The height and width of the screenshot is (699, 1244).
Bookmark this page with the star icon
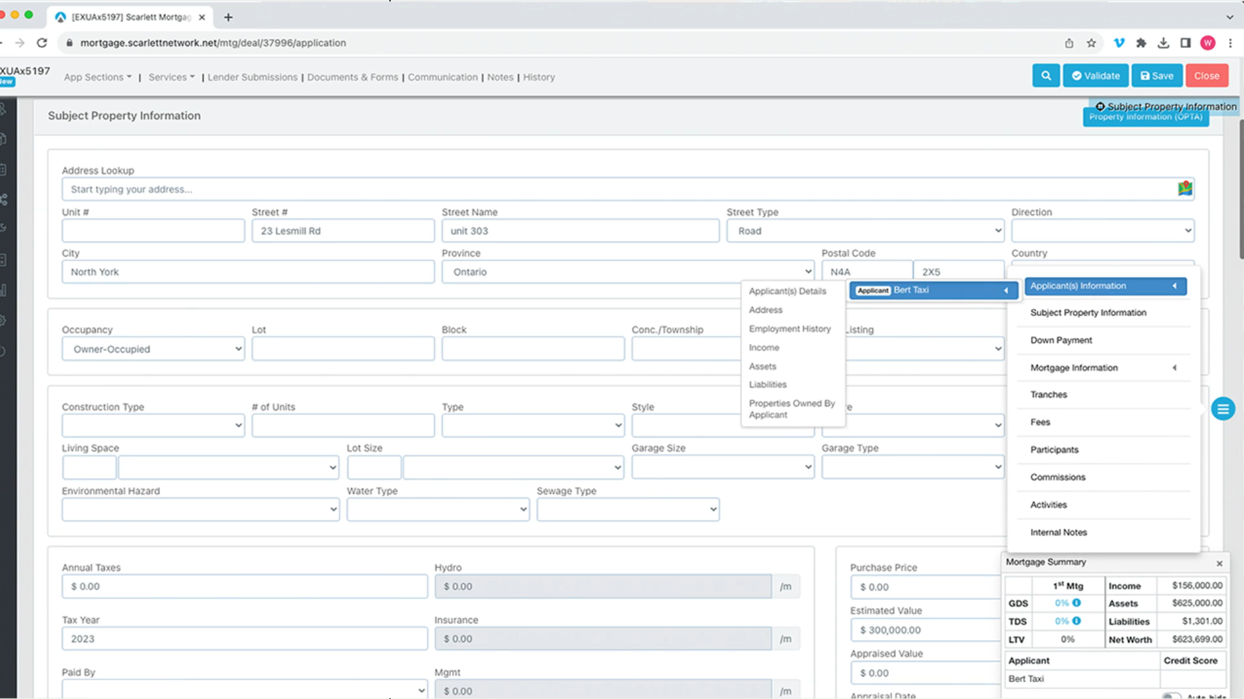pos(1091,43)
